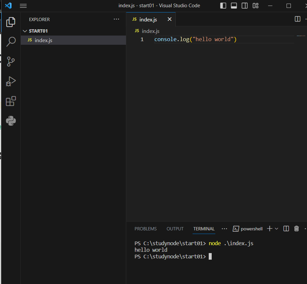Image resolution: width=307 pixels, height=284 pixels.
Task: Select the TERMINAL panel tab
Action: click(x=204, y=229)
